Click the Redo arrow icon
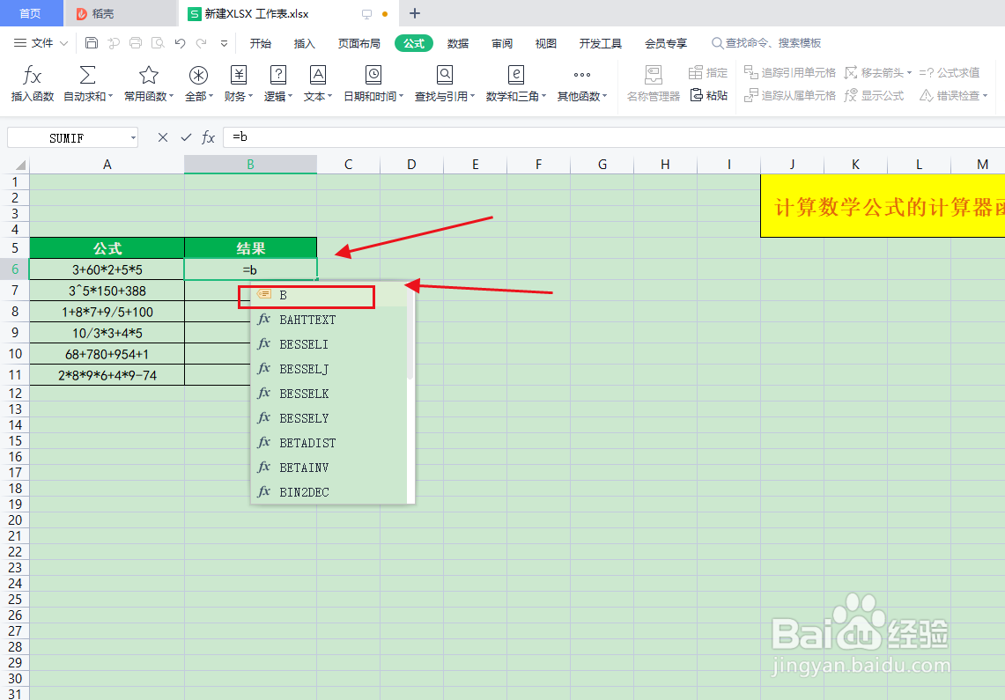1005x700 pixels. click(x=201, y=43)
